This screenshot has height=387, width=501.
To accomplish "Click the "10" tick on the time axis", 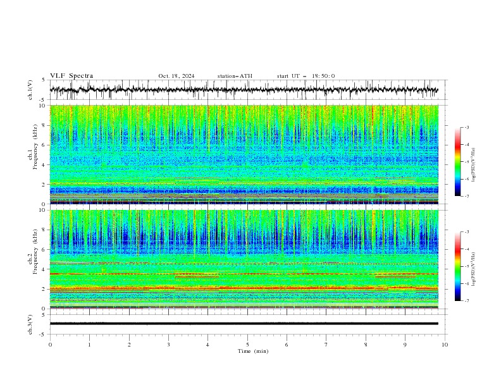I will (445, 345).
